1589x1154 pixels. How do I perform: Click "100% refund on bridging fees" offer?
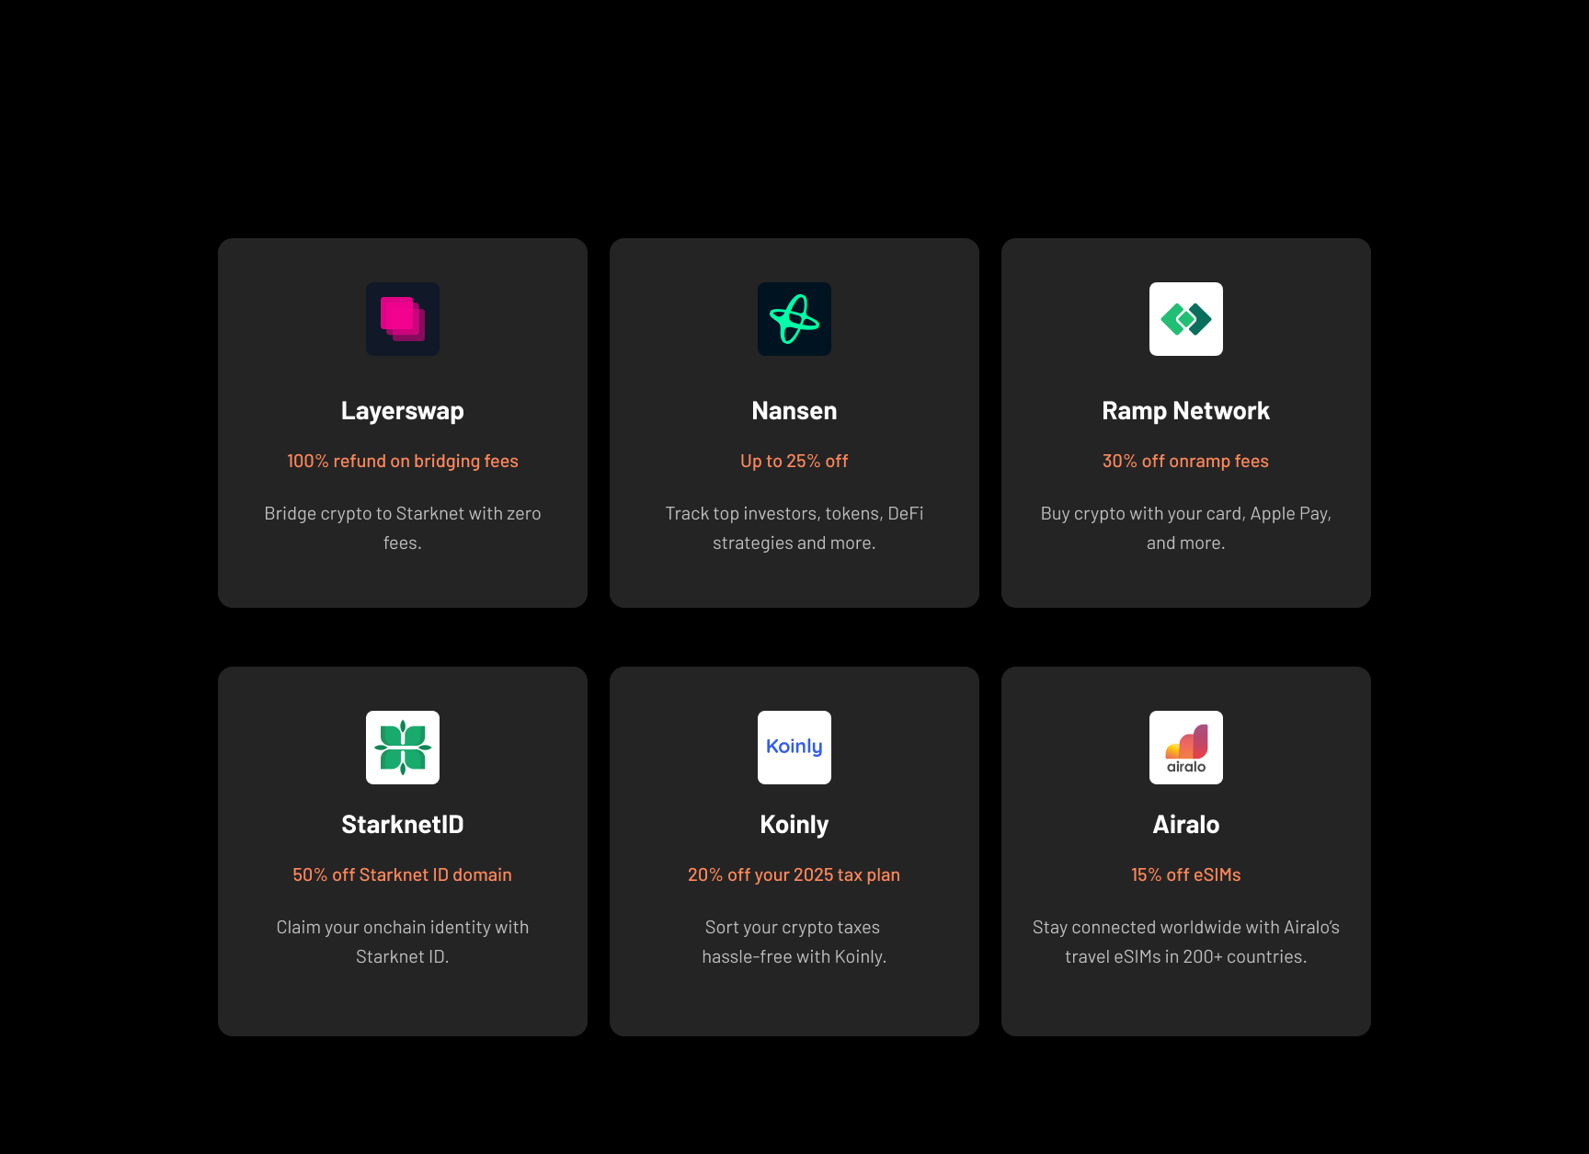pos(403,462)
